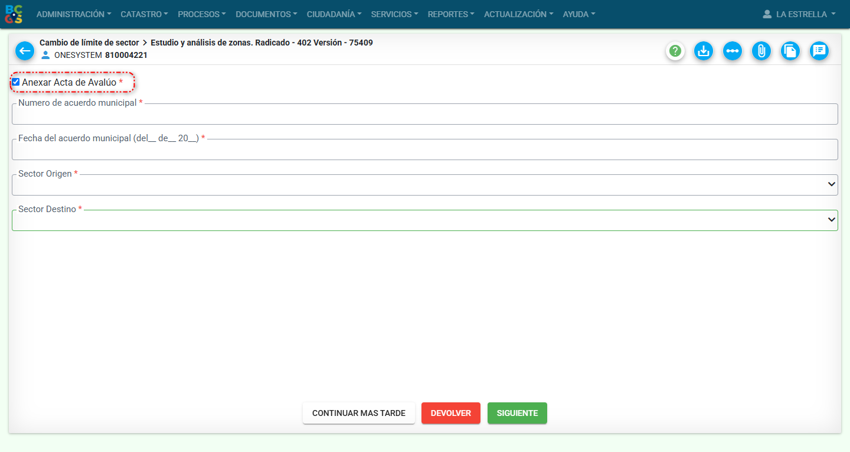Open the comments chat icon
The image size is (850, 452).
(x=819, y=51)
